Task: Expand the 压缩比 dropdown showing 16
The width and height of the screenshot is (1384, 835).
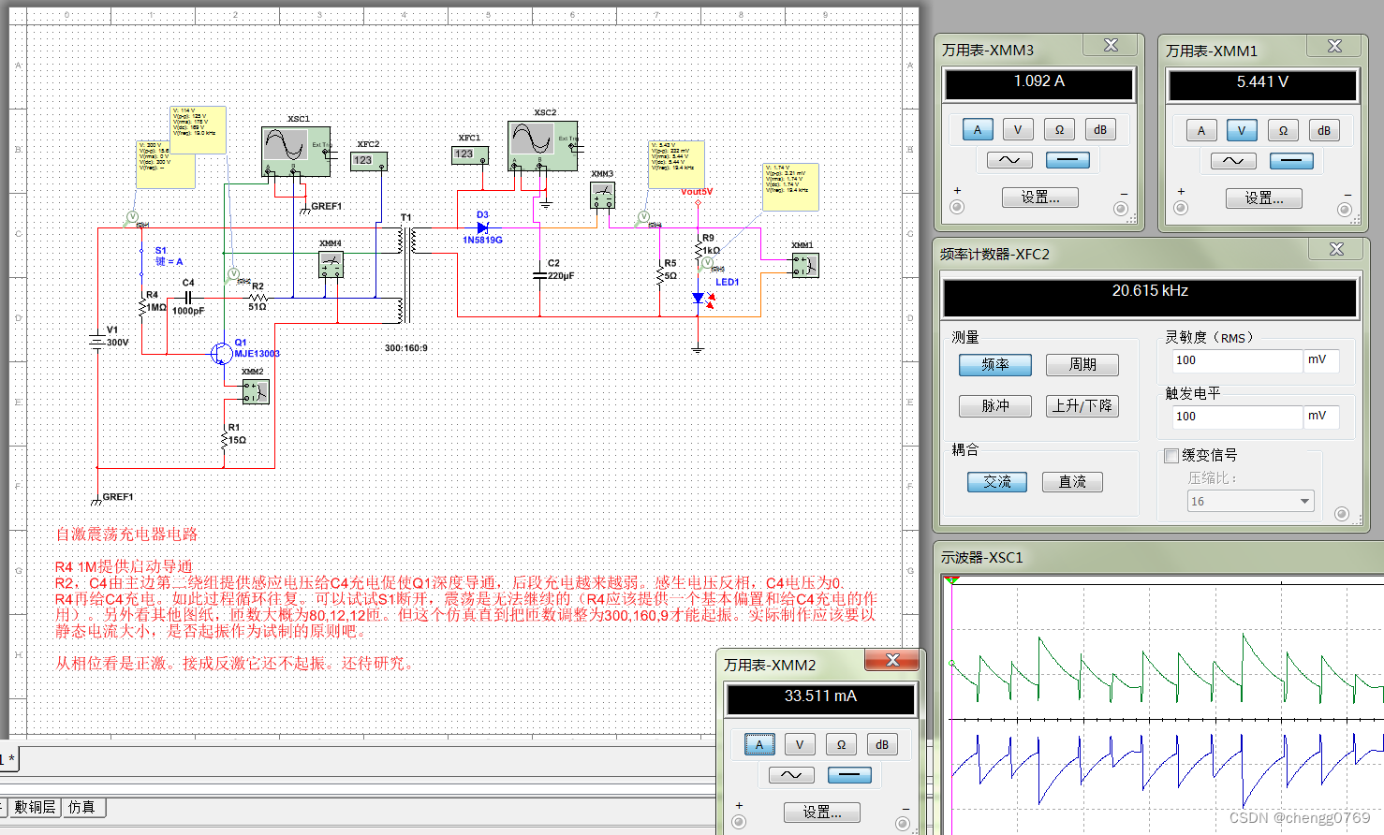Action: click(1304, 502)
